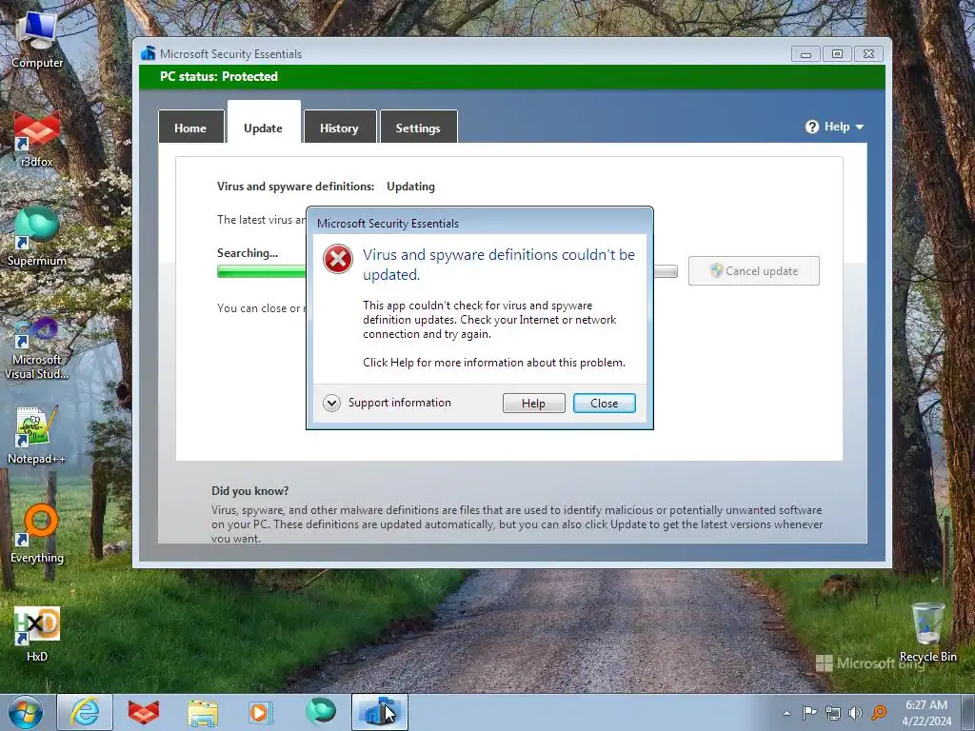Show hidden tray icons arrow
This screenshot has height=731, width=975.
pos(786,713)
